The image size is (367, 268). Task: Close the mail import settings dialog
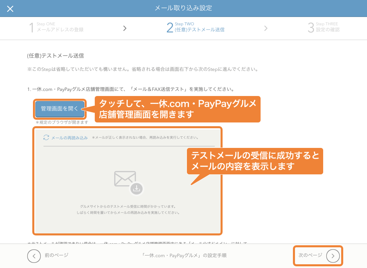click(10, 9)
